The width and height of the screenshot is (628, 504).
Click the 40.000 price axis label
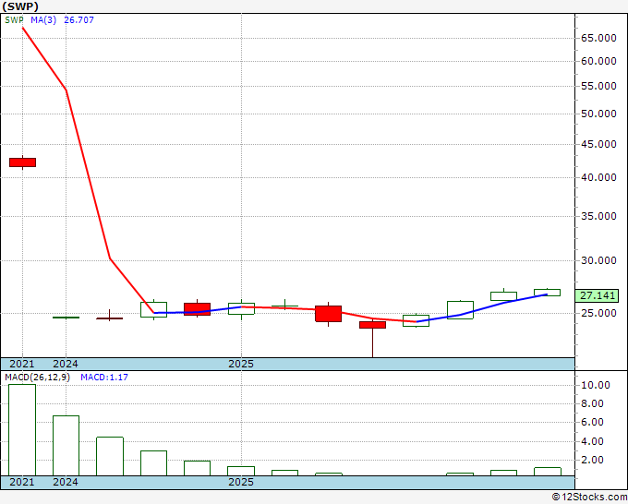598,177
